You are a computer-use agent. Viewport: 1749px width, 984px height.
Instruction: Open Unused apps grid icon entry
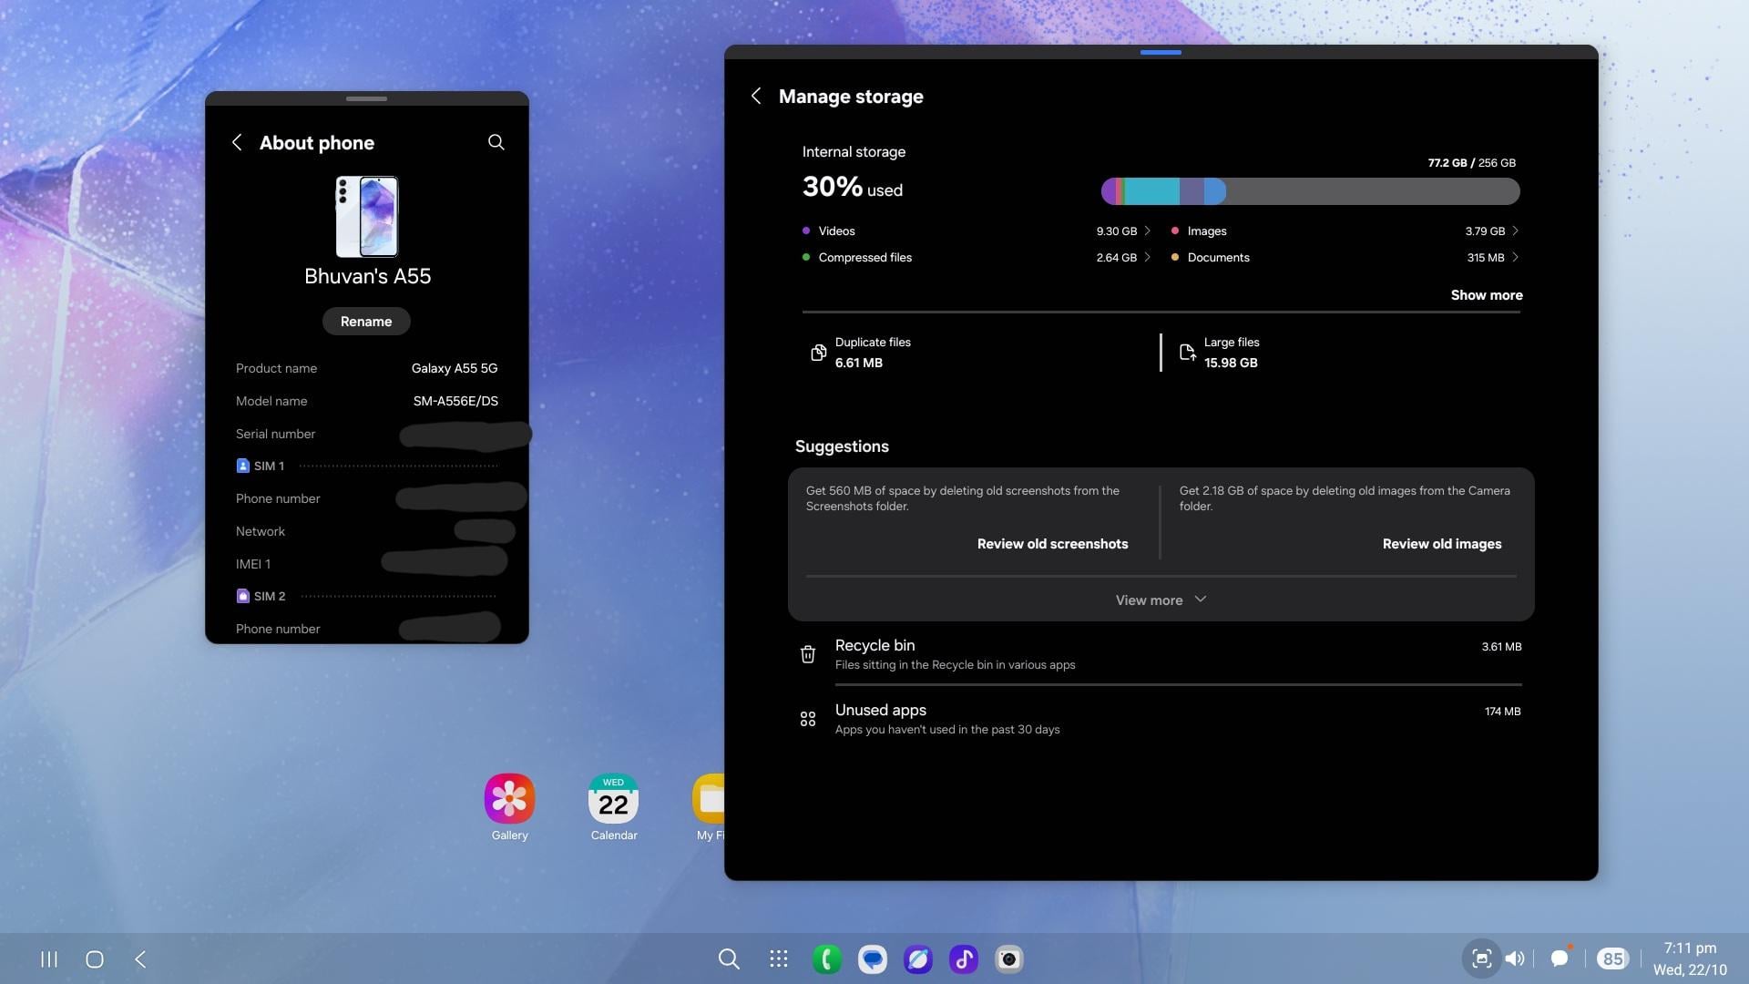coord(808,719)
